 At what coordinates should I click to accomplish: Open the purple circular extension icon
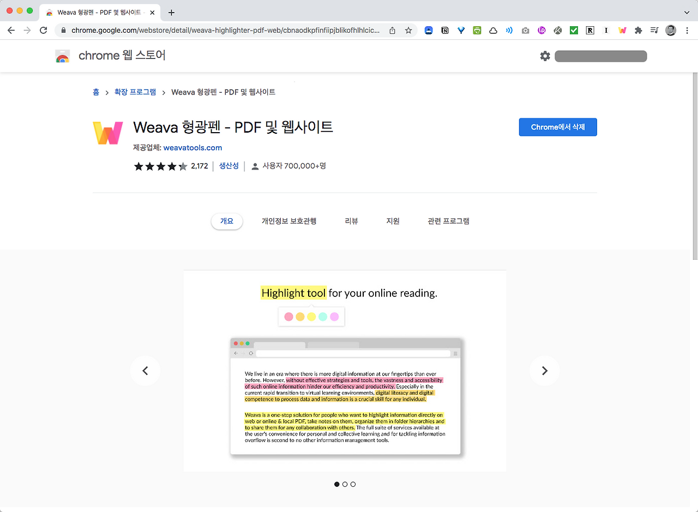point(541,31)
